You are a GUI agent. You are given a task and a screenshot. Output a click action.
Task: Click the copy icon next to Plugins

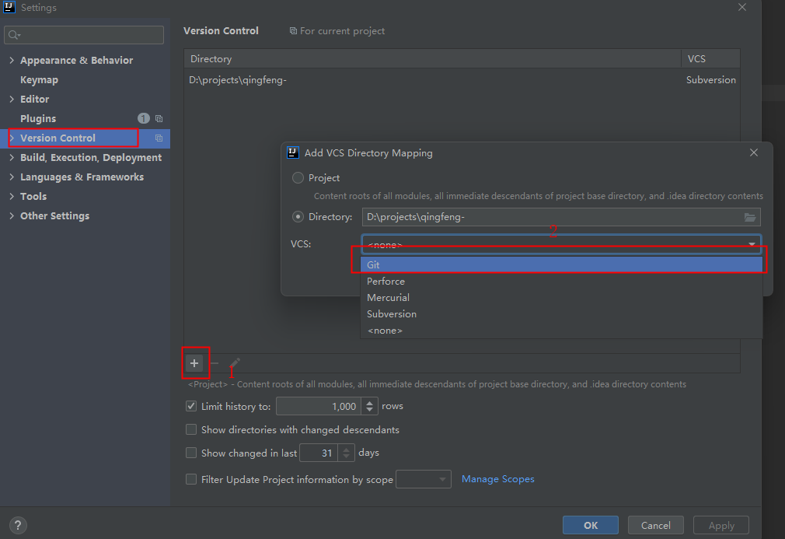[x=159, y=119]
